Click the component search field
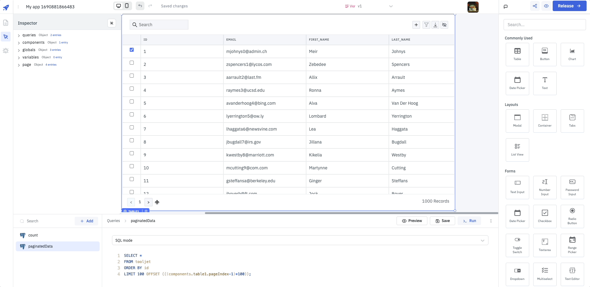Image resolution: width=590 pixels, height=287 pixels. pos(544,25)
